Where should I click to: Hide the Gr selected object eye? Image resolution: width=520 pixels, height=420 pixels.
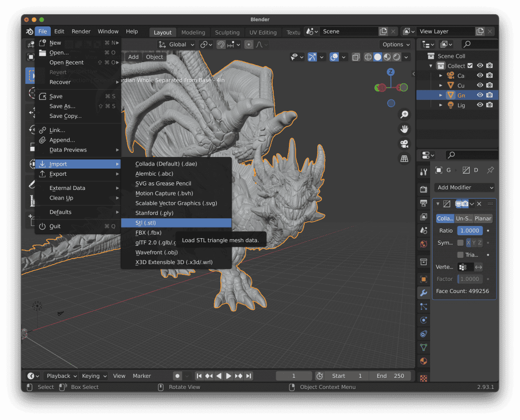point(480,95)
